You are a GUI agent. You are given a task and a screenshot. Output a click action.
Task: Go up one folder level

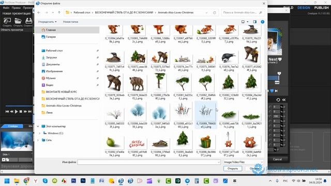[59, 12]
